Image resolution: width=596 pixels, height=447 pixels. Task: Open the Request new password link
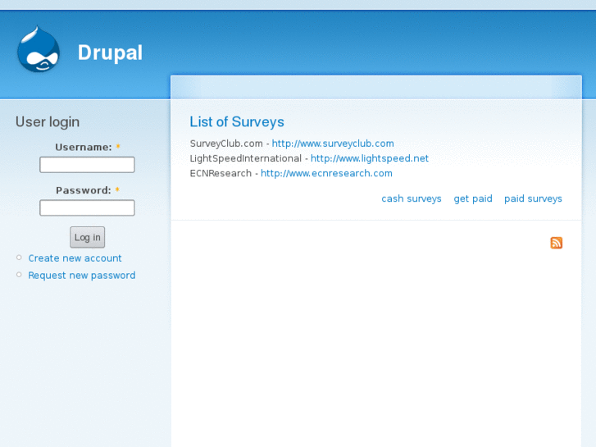(82, 276)
